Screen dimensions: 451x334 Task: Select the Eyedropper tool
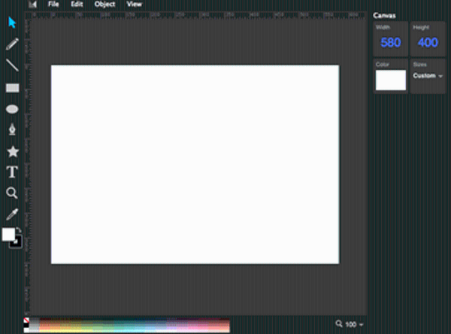[12, 214]
